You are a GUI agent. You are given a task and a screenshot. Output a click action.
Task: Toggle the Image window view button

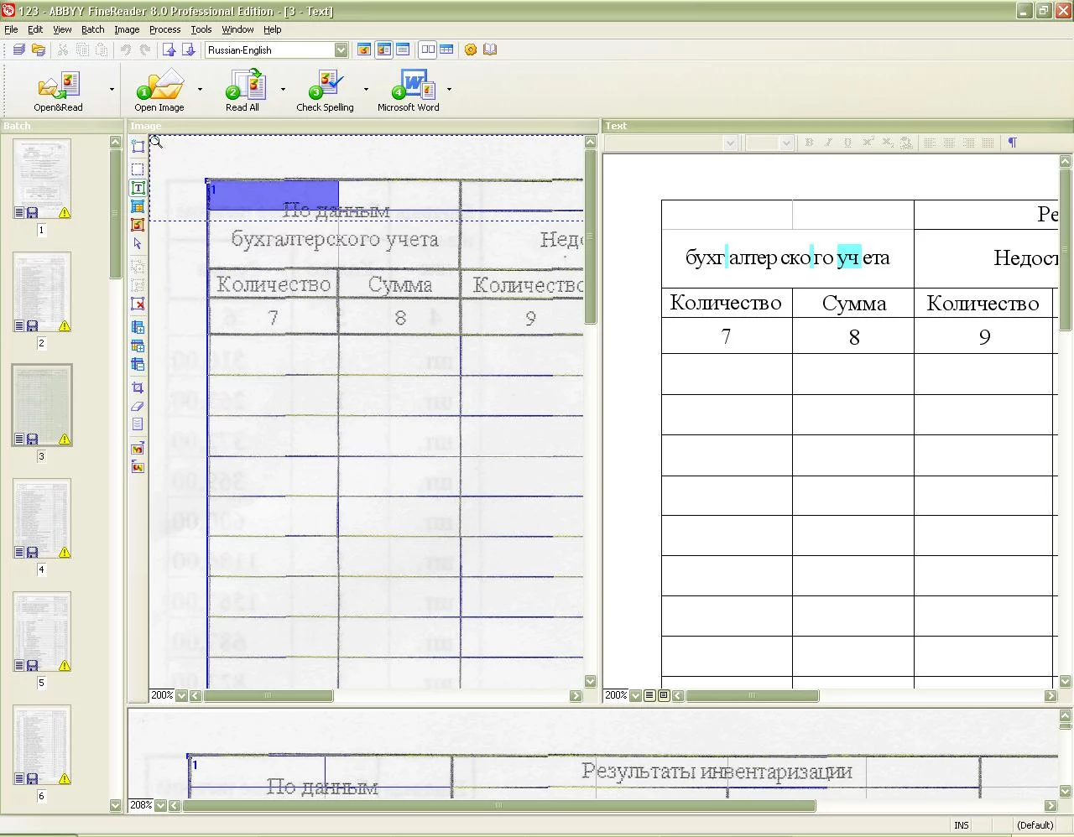(x=364, y=49)
